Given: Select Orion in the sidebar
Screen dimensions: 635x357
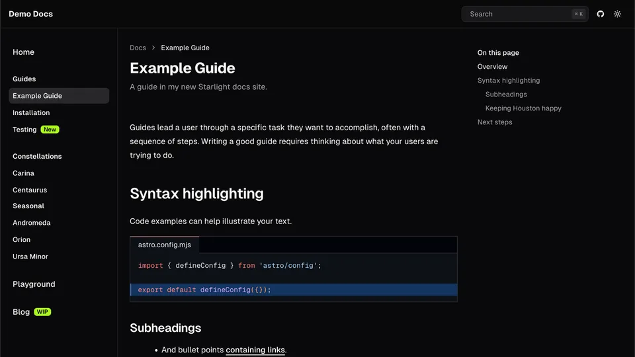Looking at the screenshot, I should pos(22,240).
